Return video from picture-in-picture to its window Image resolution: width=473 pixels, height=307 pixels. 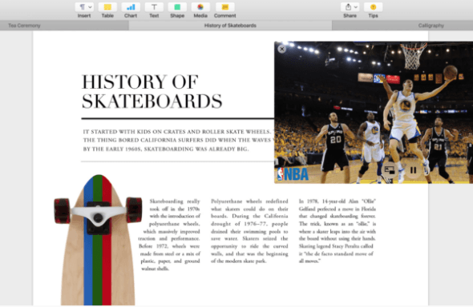coord(390,170)
